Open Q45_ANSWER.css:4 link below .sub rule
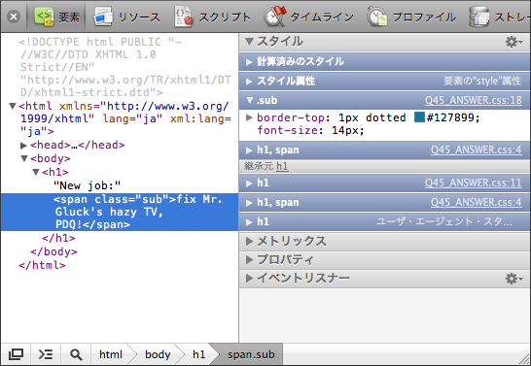The height and width of the screenshot is (366, 531). [476, 150]
